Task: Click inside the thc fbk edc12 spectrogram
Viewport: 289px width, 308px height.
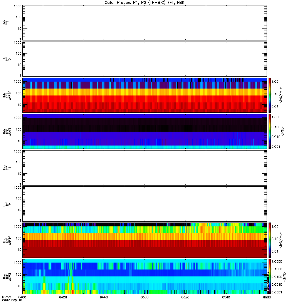Action: (144, 240)
